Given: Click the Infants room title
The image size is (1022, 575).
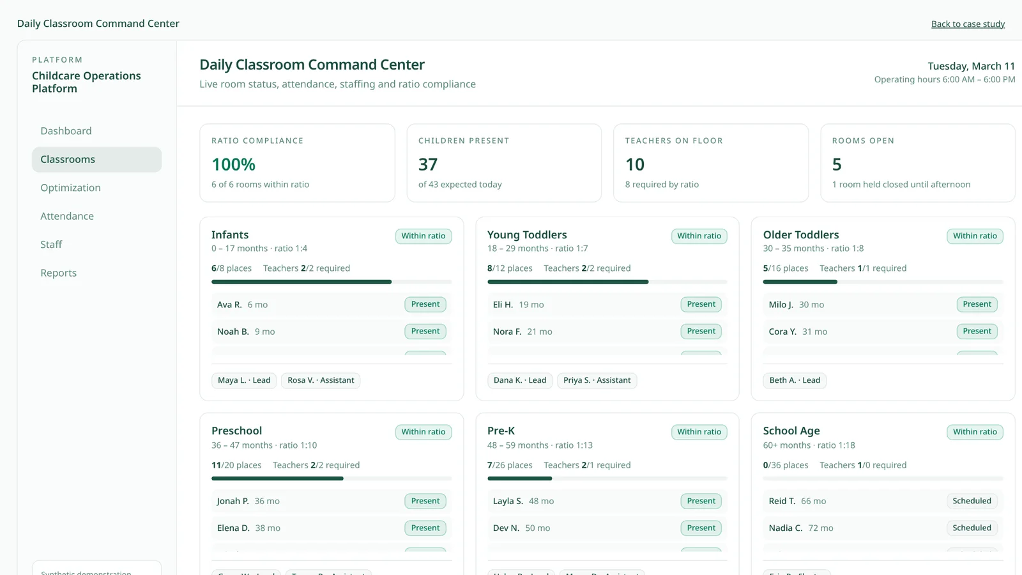Looking at the screenshot, I should [x=230, y=235].
